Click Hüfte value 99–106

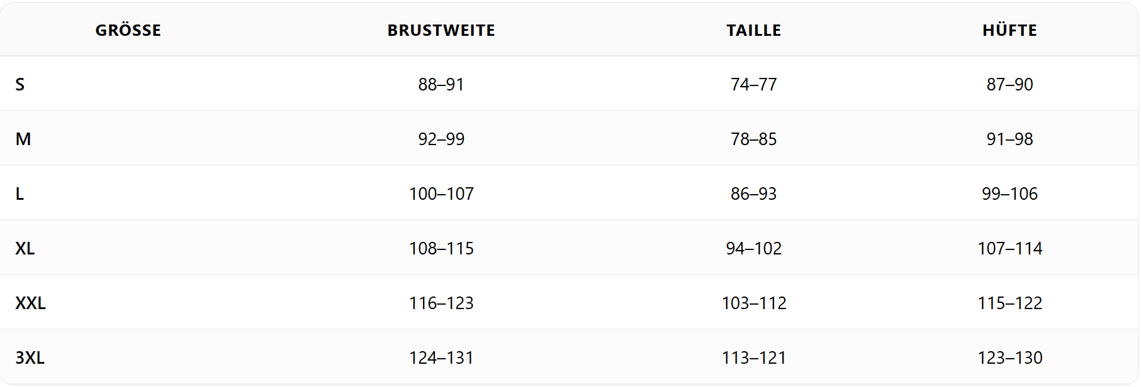coord(1009,193)
